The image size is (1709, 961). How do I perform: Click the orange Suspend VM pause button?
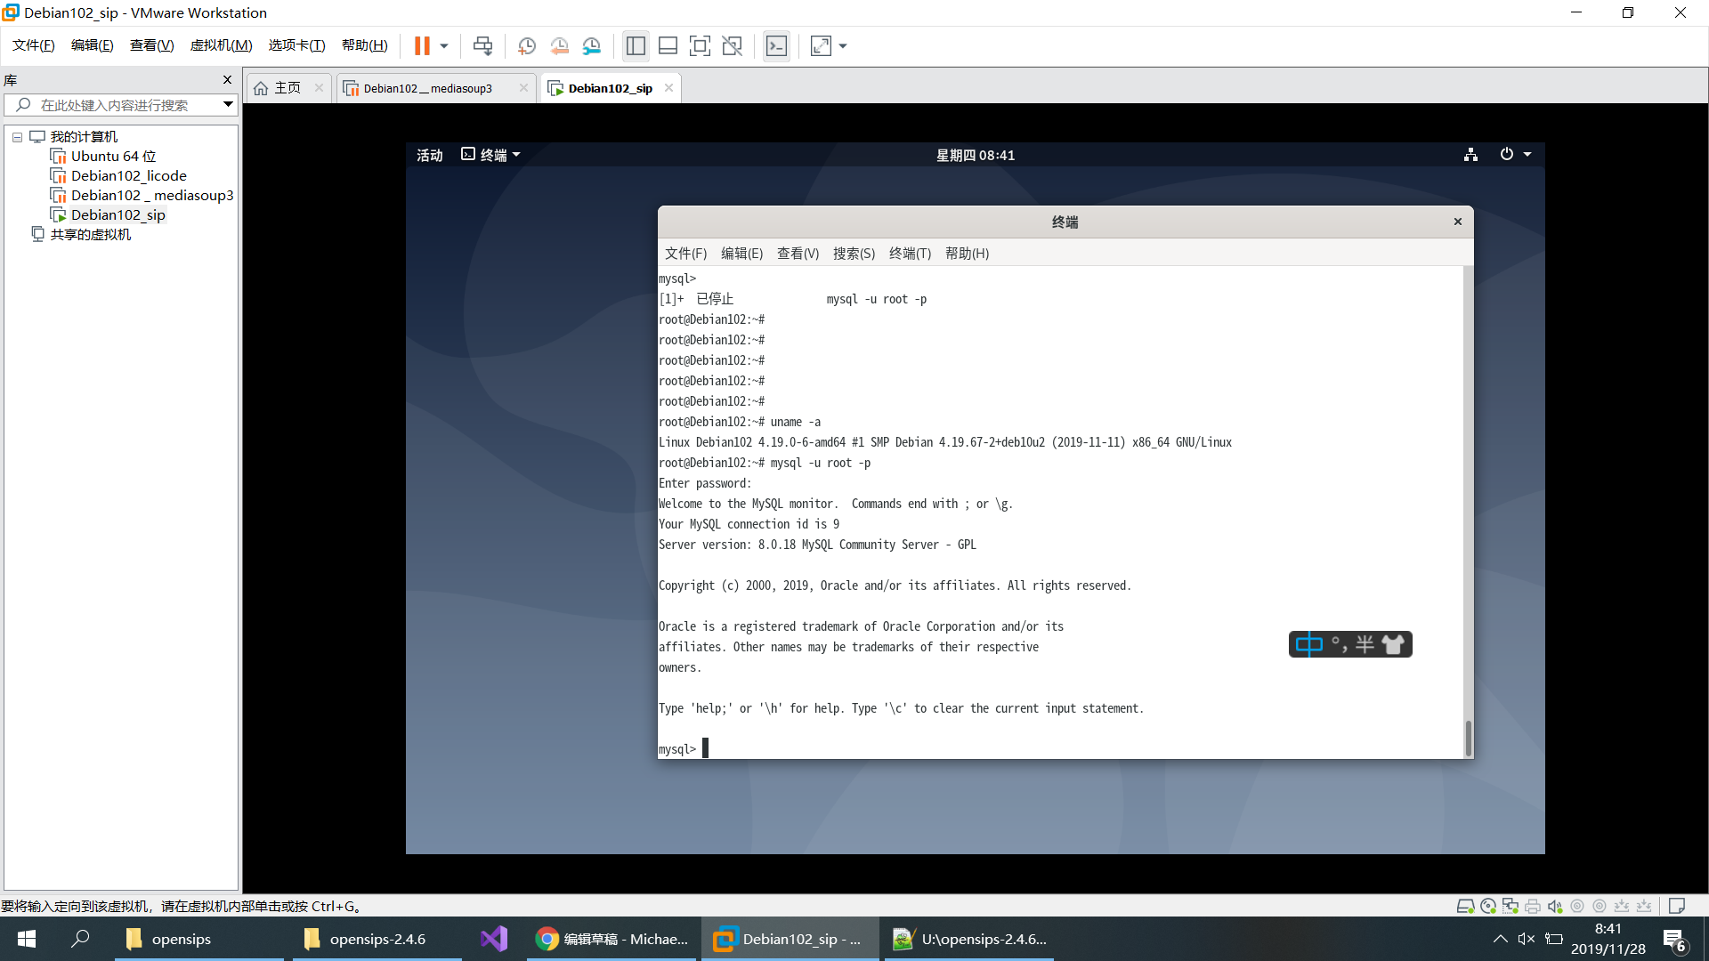pyautogui.click(x=422, y=45)
